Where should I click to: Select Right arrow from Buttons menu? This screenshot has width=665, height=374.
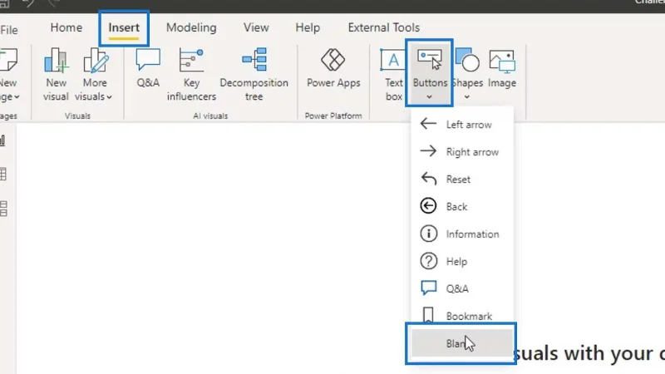(461, 152)
